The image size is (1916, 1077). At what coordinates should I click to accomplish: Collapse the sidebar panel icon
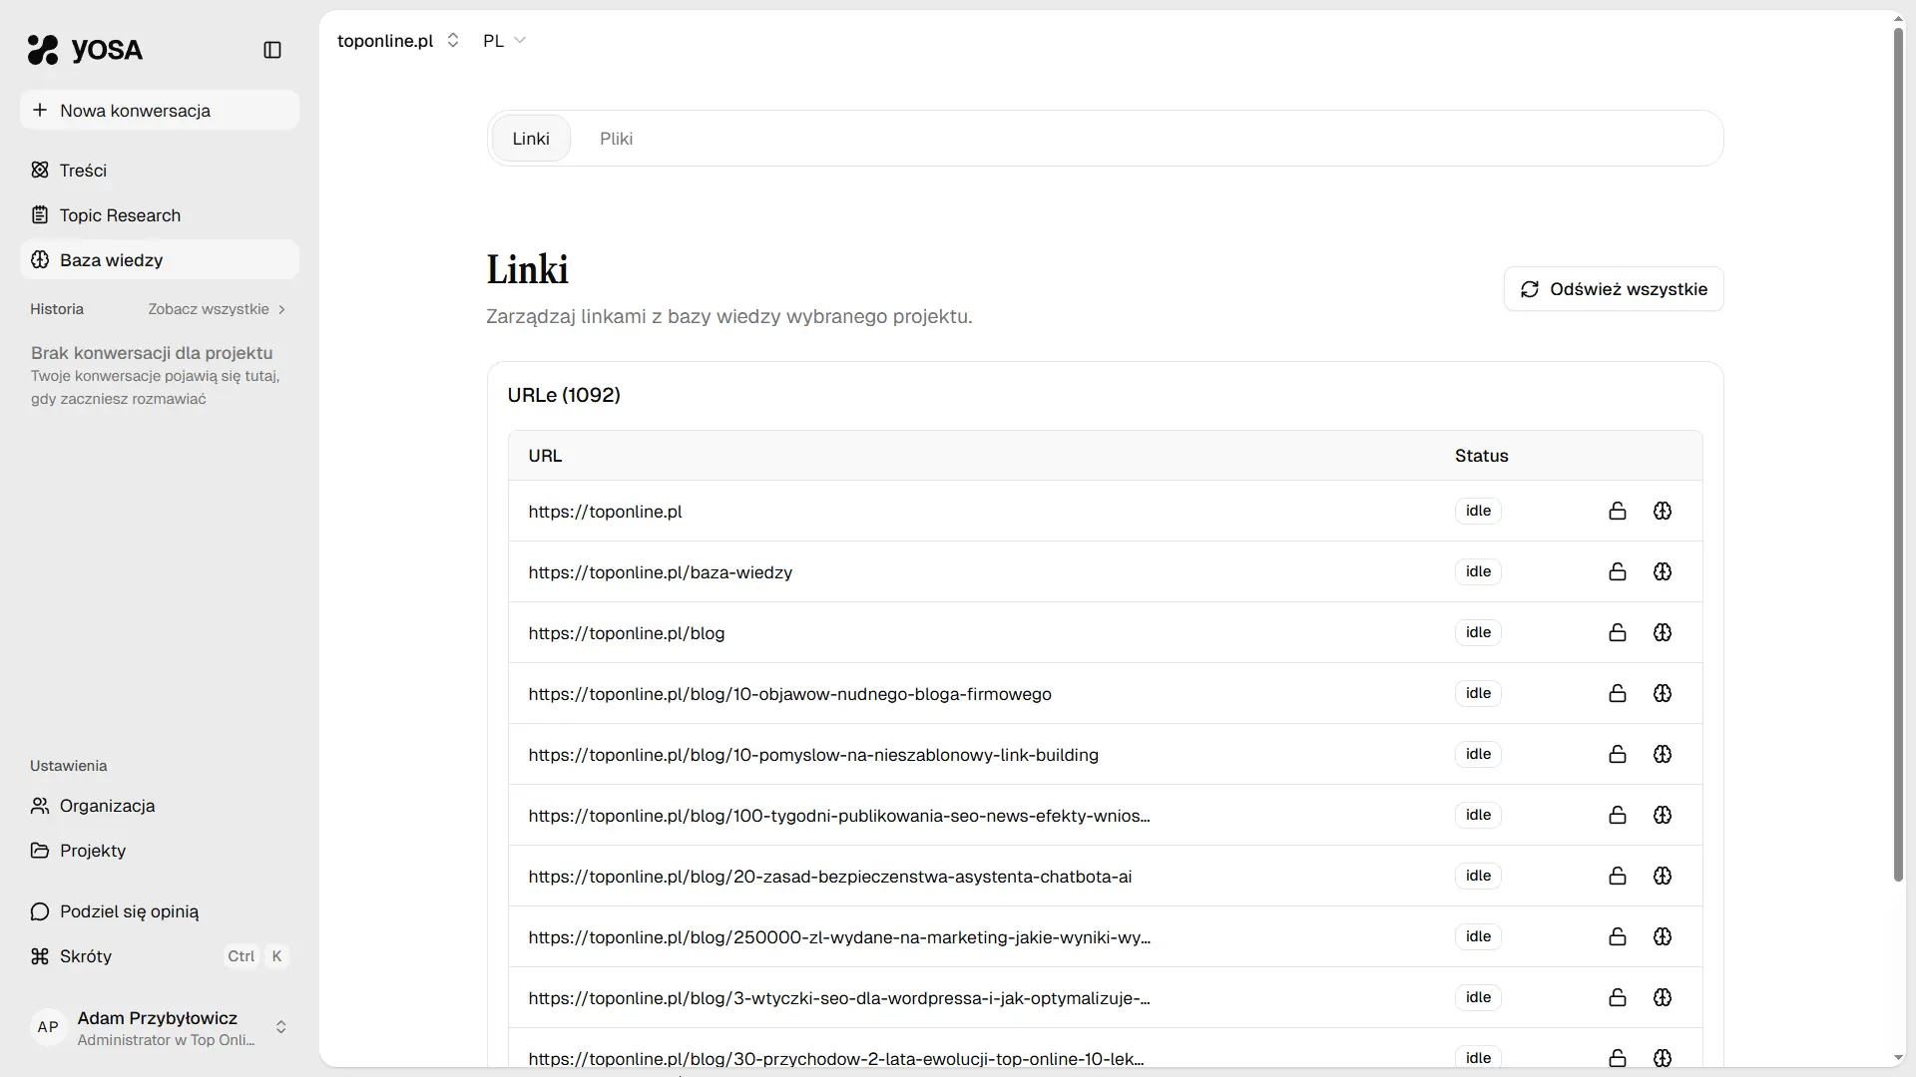click(x=272, y=50)
